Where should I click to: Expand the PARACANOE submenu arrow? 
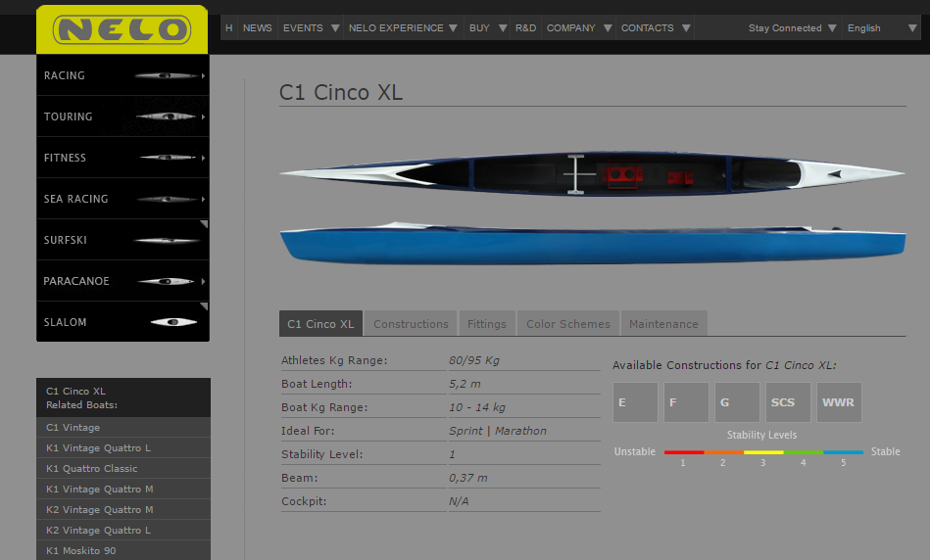click(x=203, y=282)
